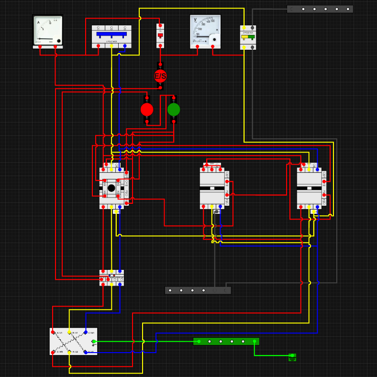Click the thermal overload relay block

click(x=111, y=277)
